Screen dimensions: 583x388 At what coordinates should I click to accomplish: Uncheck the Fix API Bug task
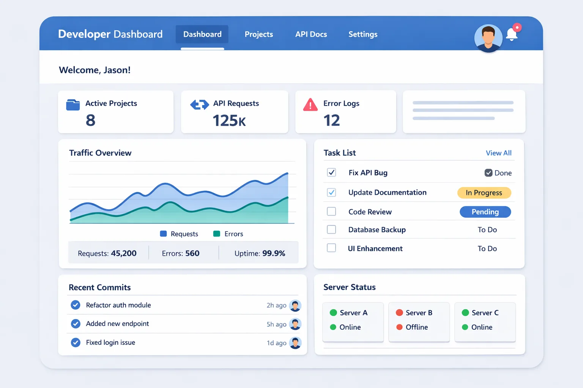coord(331,172)
